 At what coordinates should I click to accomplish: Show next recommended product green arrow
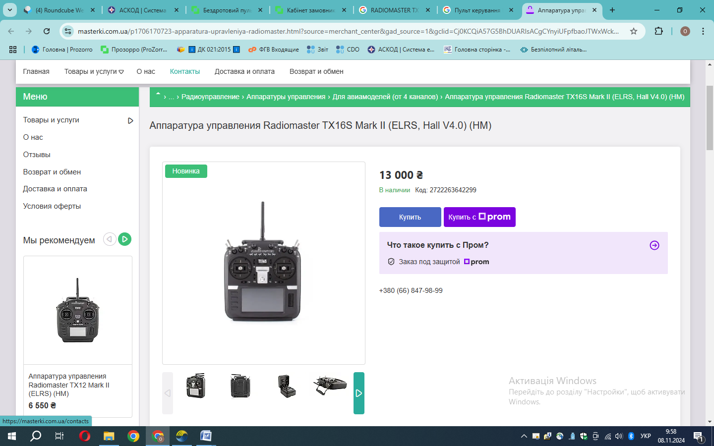click(125, 239)
